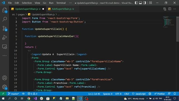Viewport: 179px width, 101px height.
Task: Open the Go menu
Action: pyautogui.click(x=44, y=3)
